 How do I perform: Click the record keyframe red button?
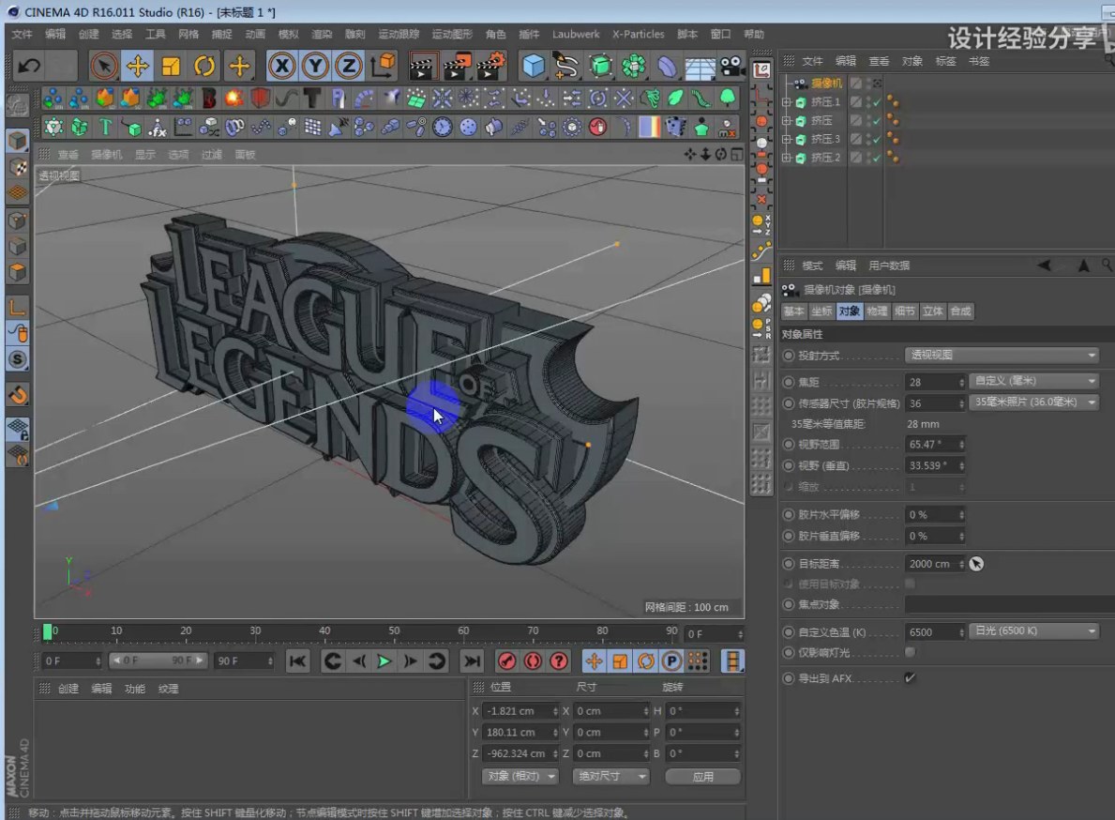(506, 661)
